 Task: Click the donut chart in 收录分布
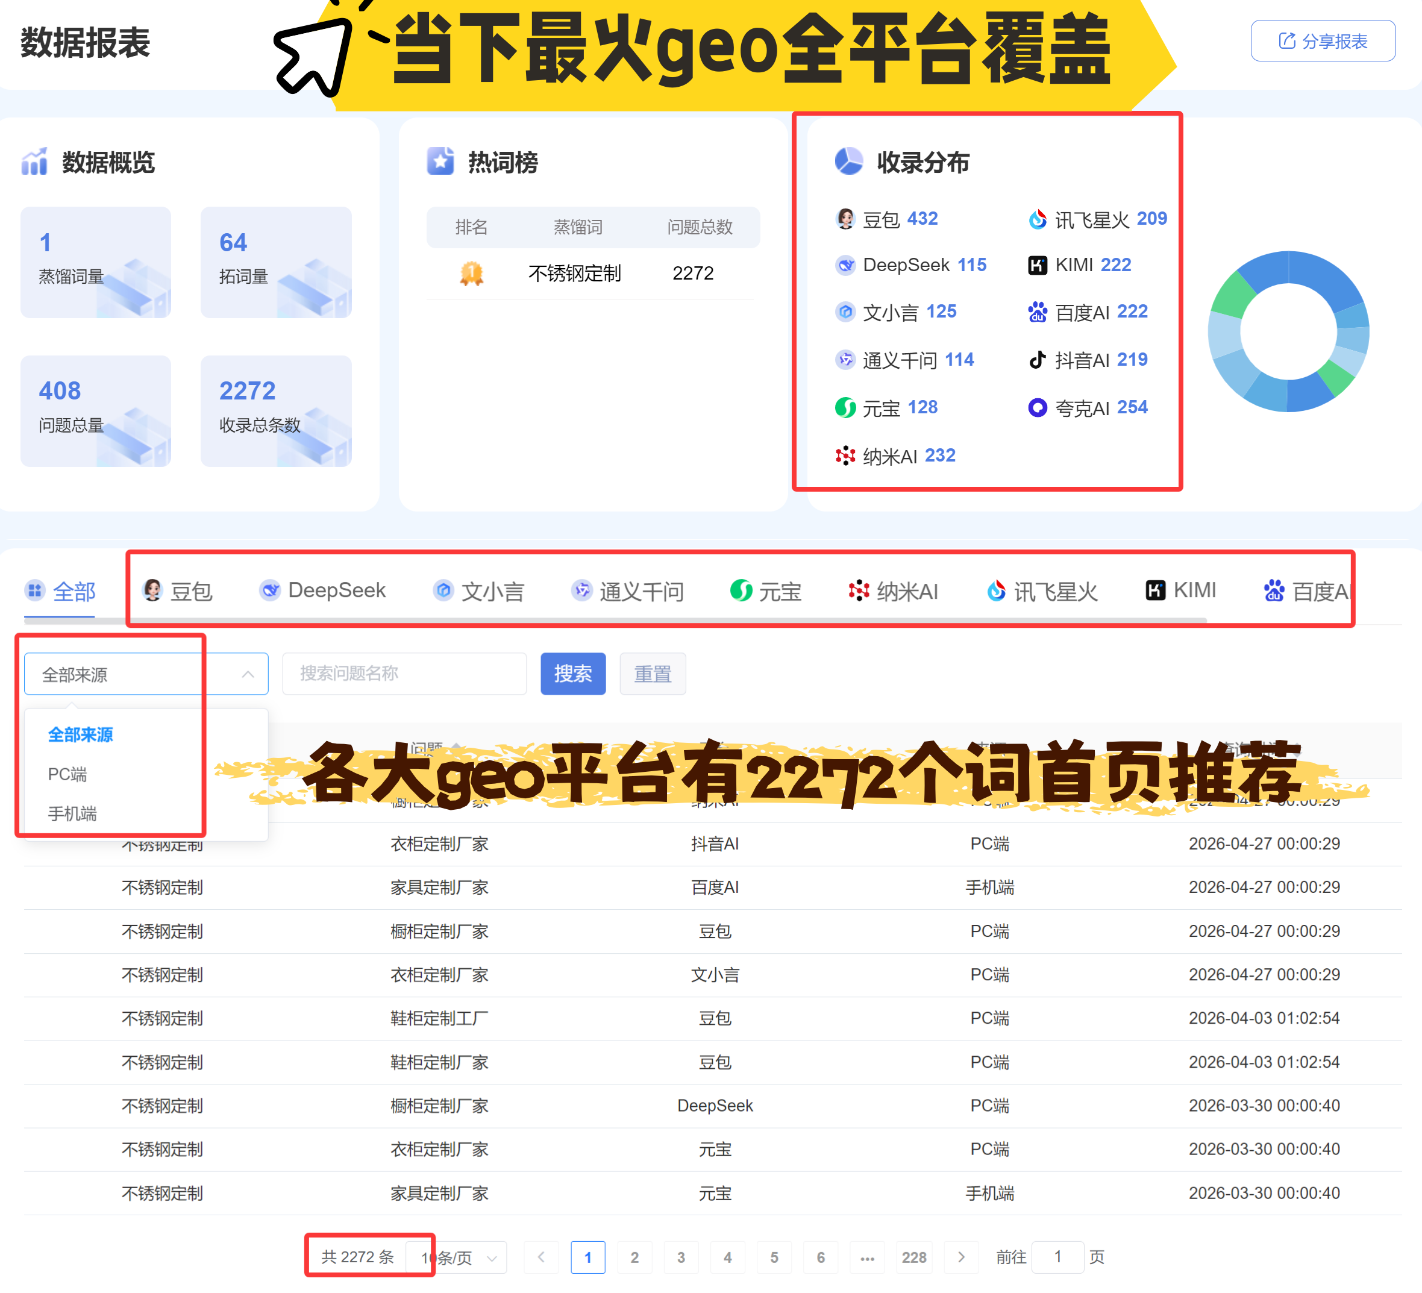pos(1289,331)
